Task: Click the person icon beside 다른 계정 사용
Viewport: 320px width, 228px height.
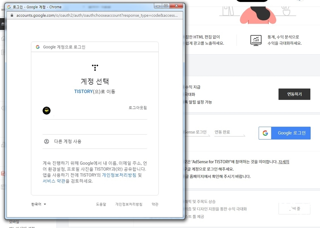Action: pyautogui.click(x=46, y=141)
